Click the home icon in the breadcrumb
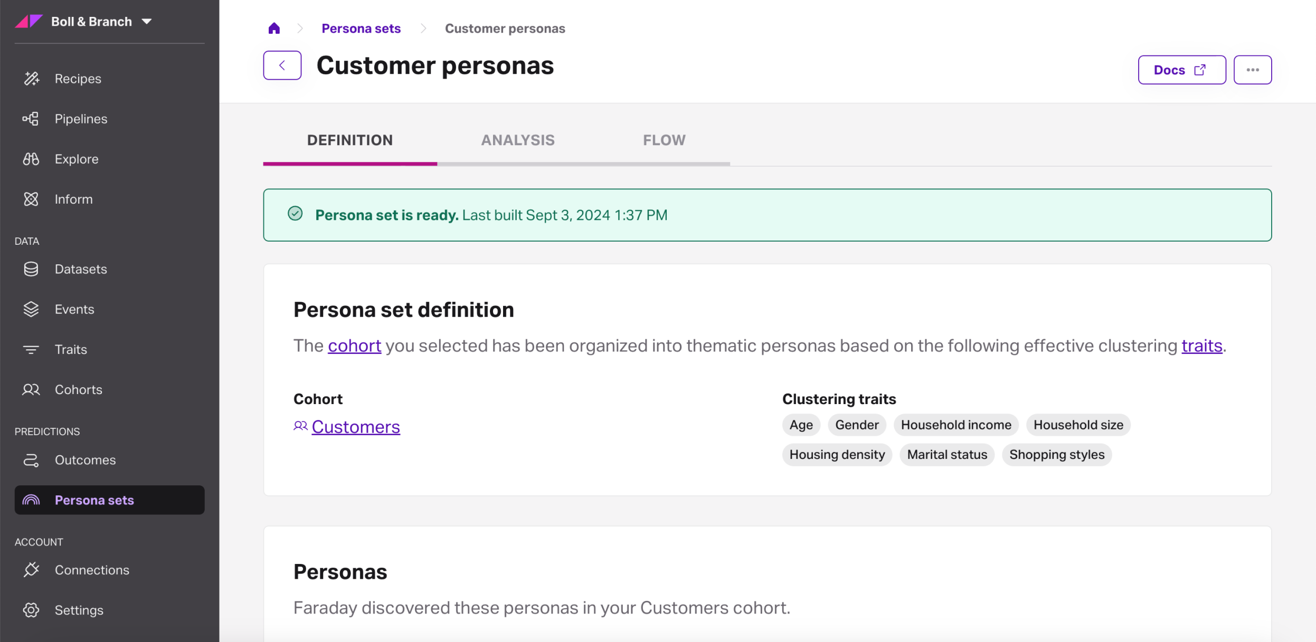The width and height of the screenshot is (1316, 642). click(x=274, y=28)
